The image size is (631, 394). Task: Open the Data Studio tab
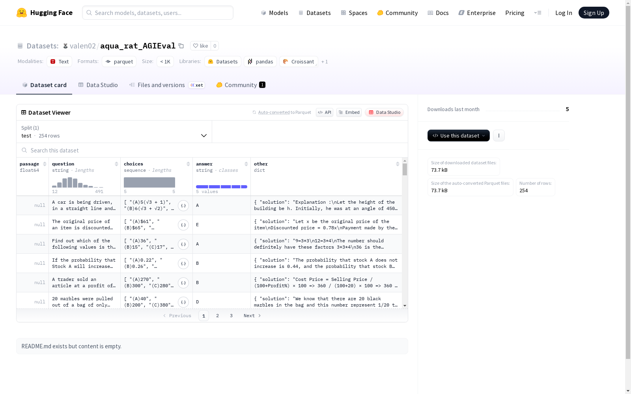[x=98, y=85]
